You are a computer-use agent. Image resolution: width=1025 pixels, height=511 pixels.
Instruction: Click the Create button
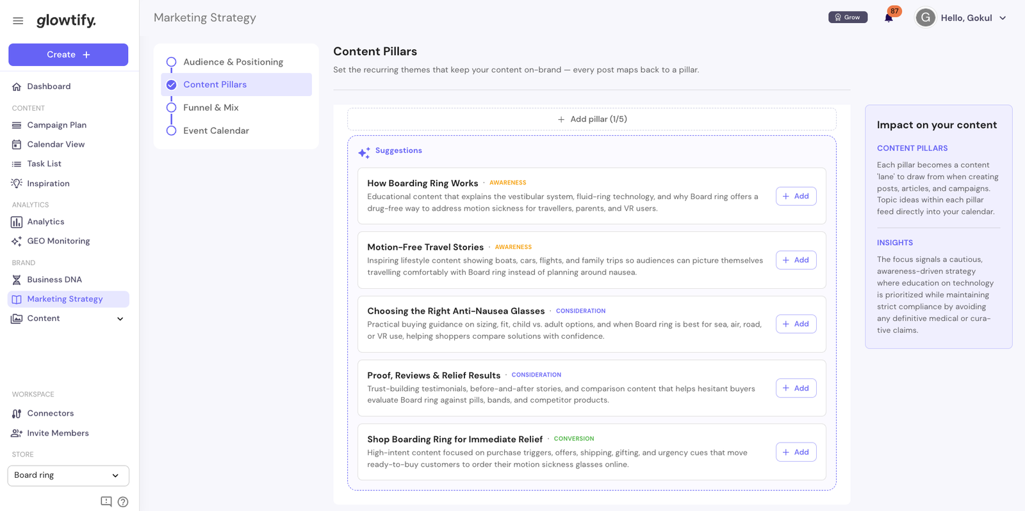click(69, 54)
